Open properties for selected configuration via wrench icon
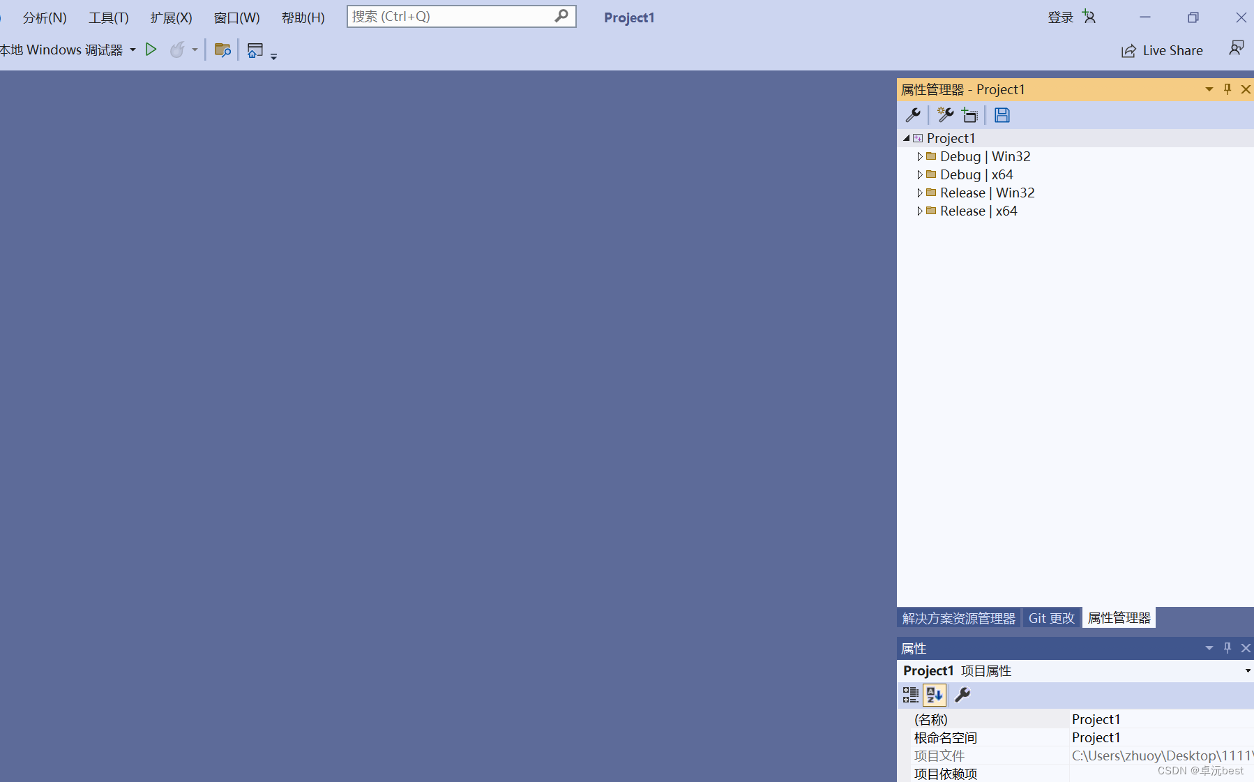1254x782 pixels. point(914,115)
